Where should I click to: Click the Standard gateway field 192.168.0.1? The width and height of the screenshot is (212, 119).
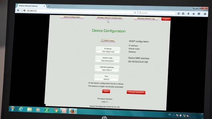pyautogui.click(x=107, y=70)
